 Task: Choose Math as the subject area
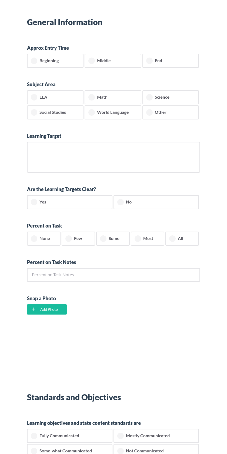pyautogui.click(x=113, y=97)
